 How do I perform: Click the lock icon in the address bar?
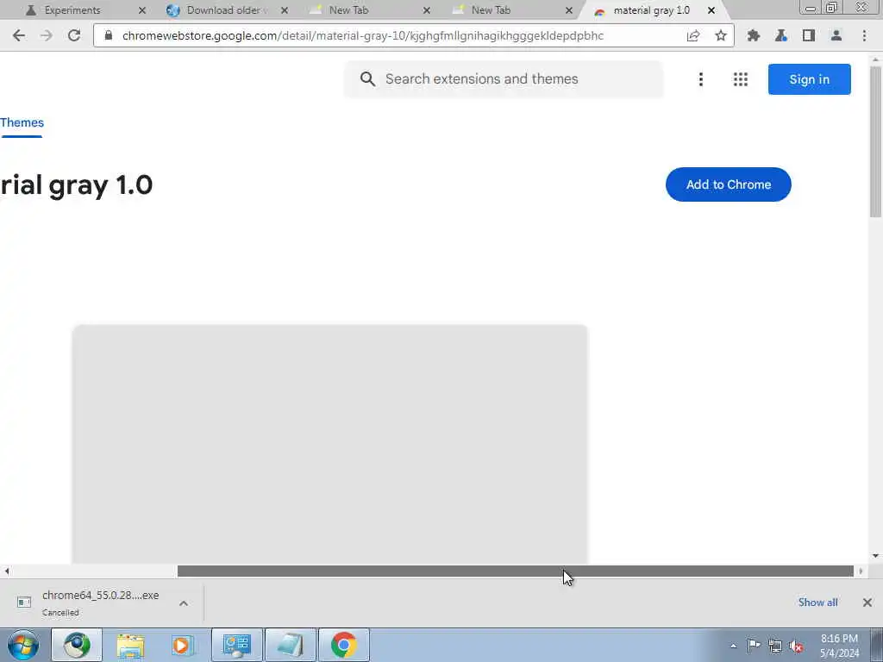(x=109, y=35)
